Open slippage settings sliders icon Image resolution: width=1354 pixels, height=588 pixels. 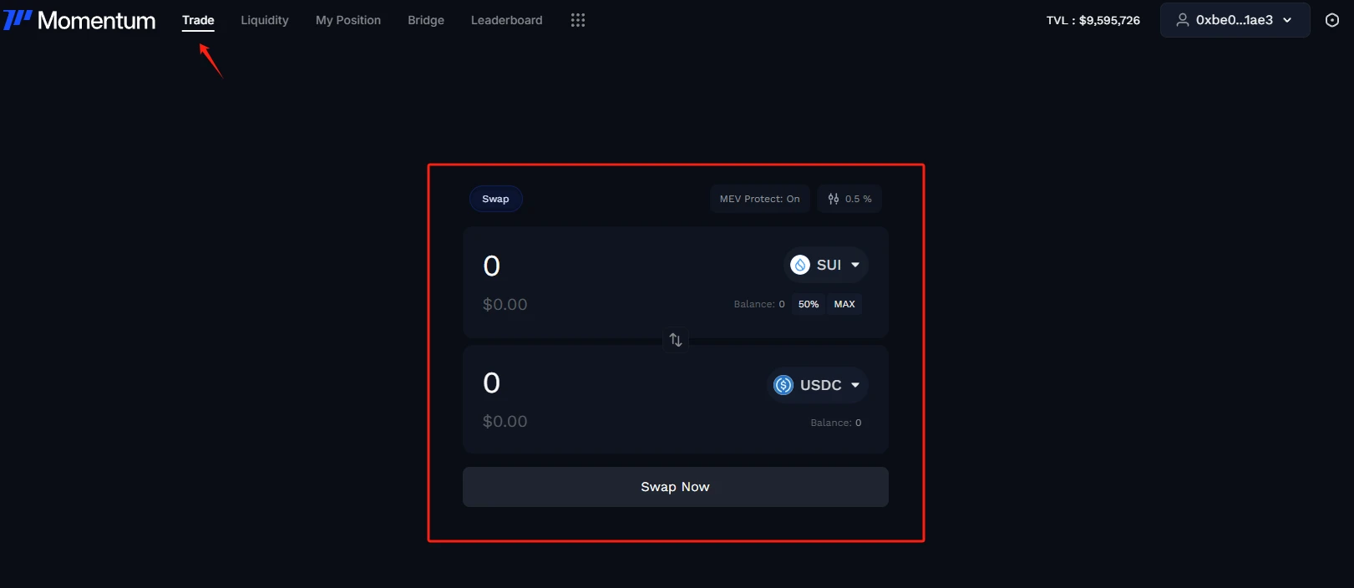tap(834, 199)
